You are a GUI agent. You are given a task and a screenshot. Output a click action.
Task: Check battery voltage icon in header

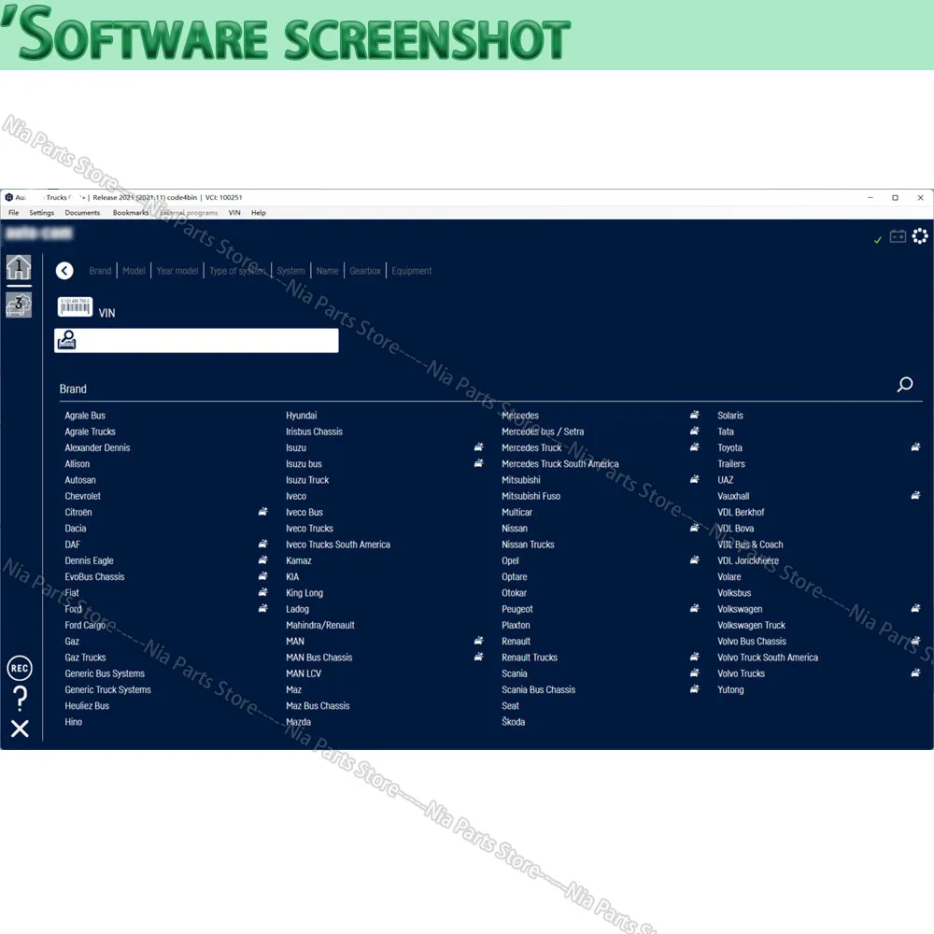pos(898,236)
